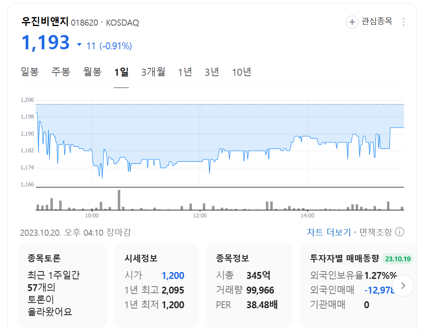
Task: Switch to the 일봉 chart tab
Action: (29, 72)
